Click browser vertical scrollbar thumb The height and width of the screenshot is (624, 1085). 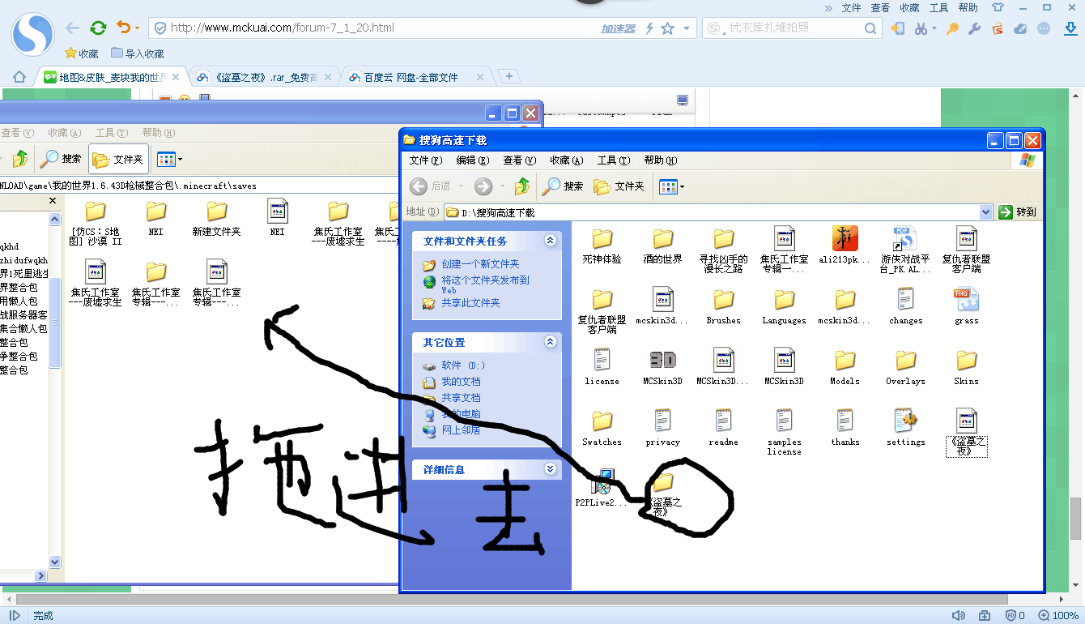tap(1075, 519)
